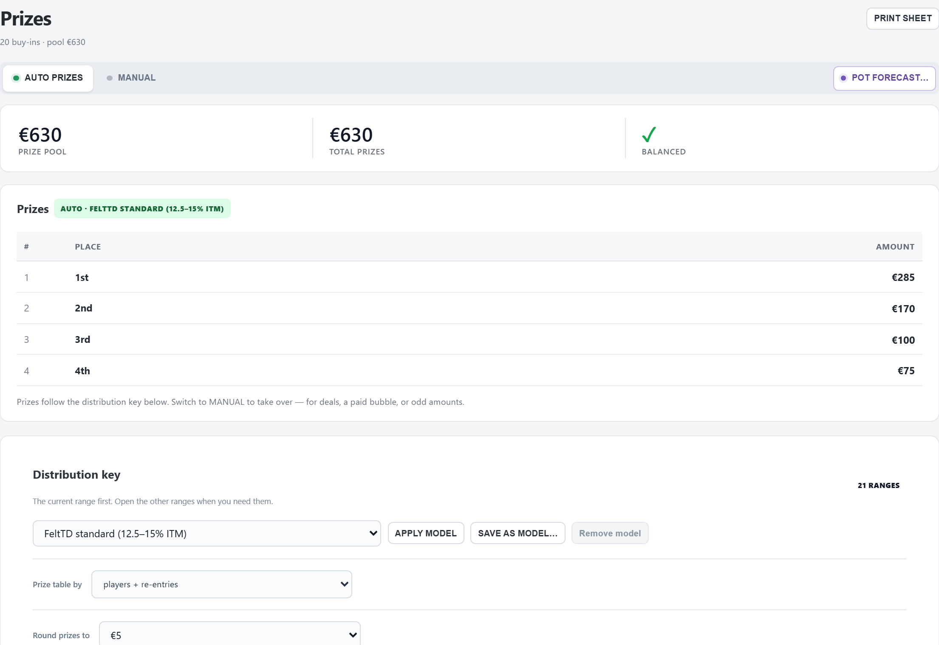The width and height of the screenshot is (939, 645).
Task: Open the POT FORECAST dialog
Action: point(884,78)
